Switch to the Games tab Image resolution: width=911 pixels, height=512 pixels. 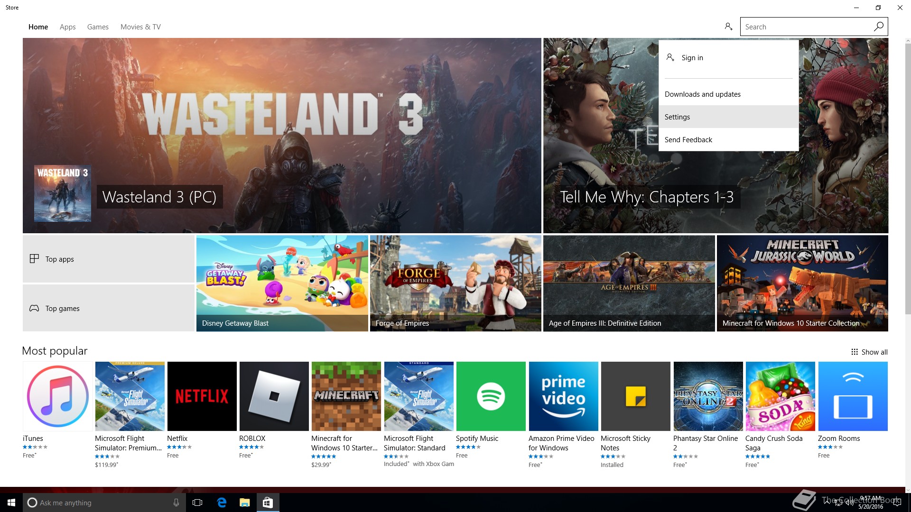[x=98, y=27]
